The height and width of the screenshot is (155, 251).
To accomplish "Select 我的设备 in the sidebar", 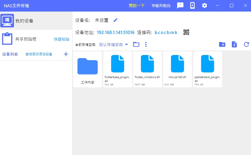I will (x=24, y=21).
